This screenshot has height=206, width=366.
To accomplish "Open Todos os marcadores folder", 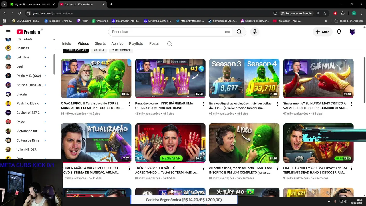I will coord(349,21).
